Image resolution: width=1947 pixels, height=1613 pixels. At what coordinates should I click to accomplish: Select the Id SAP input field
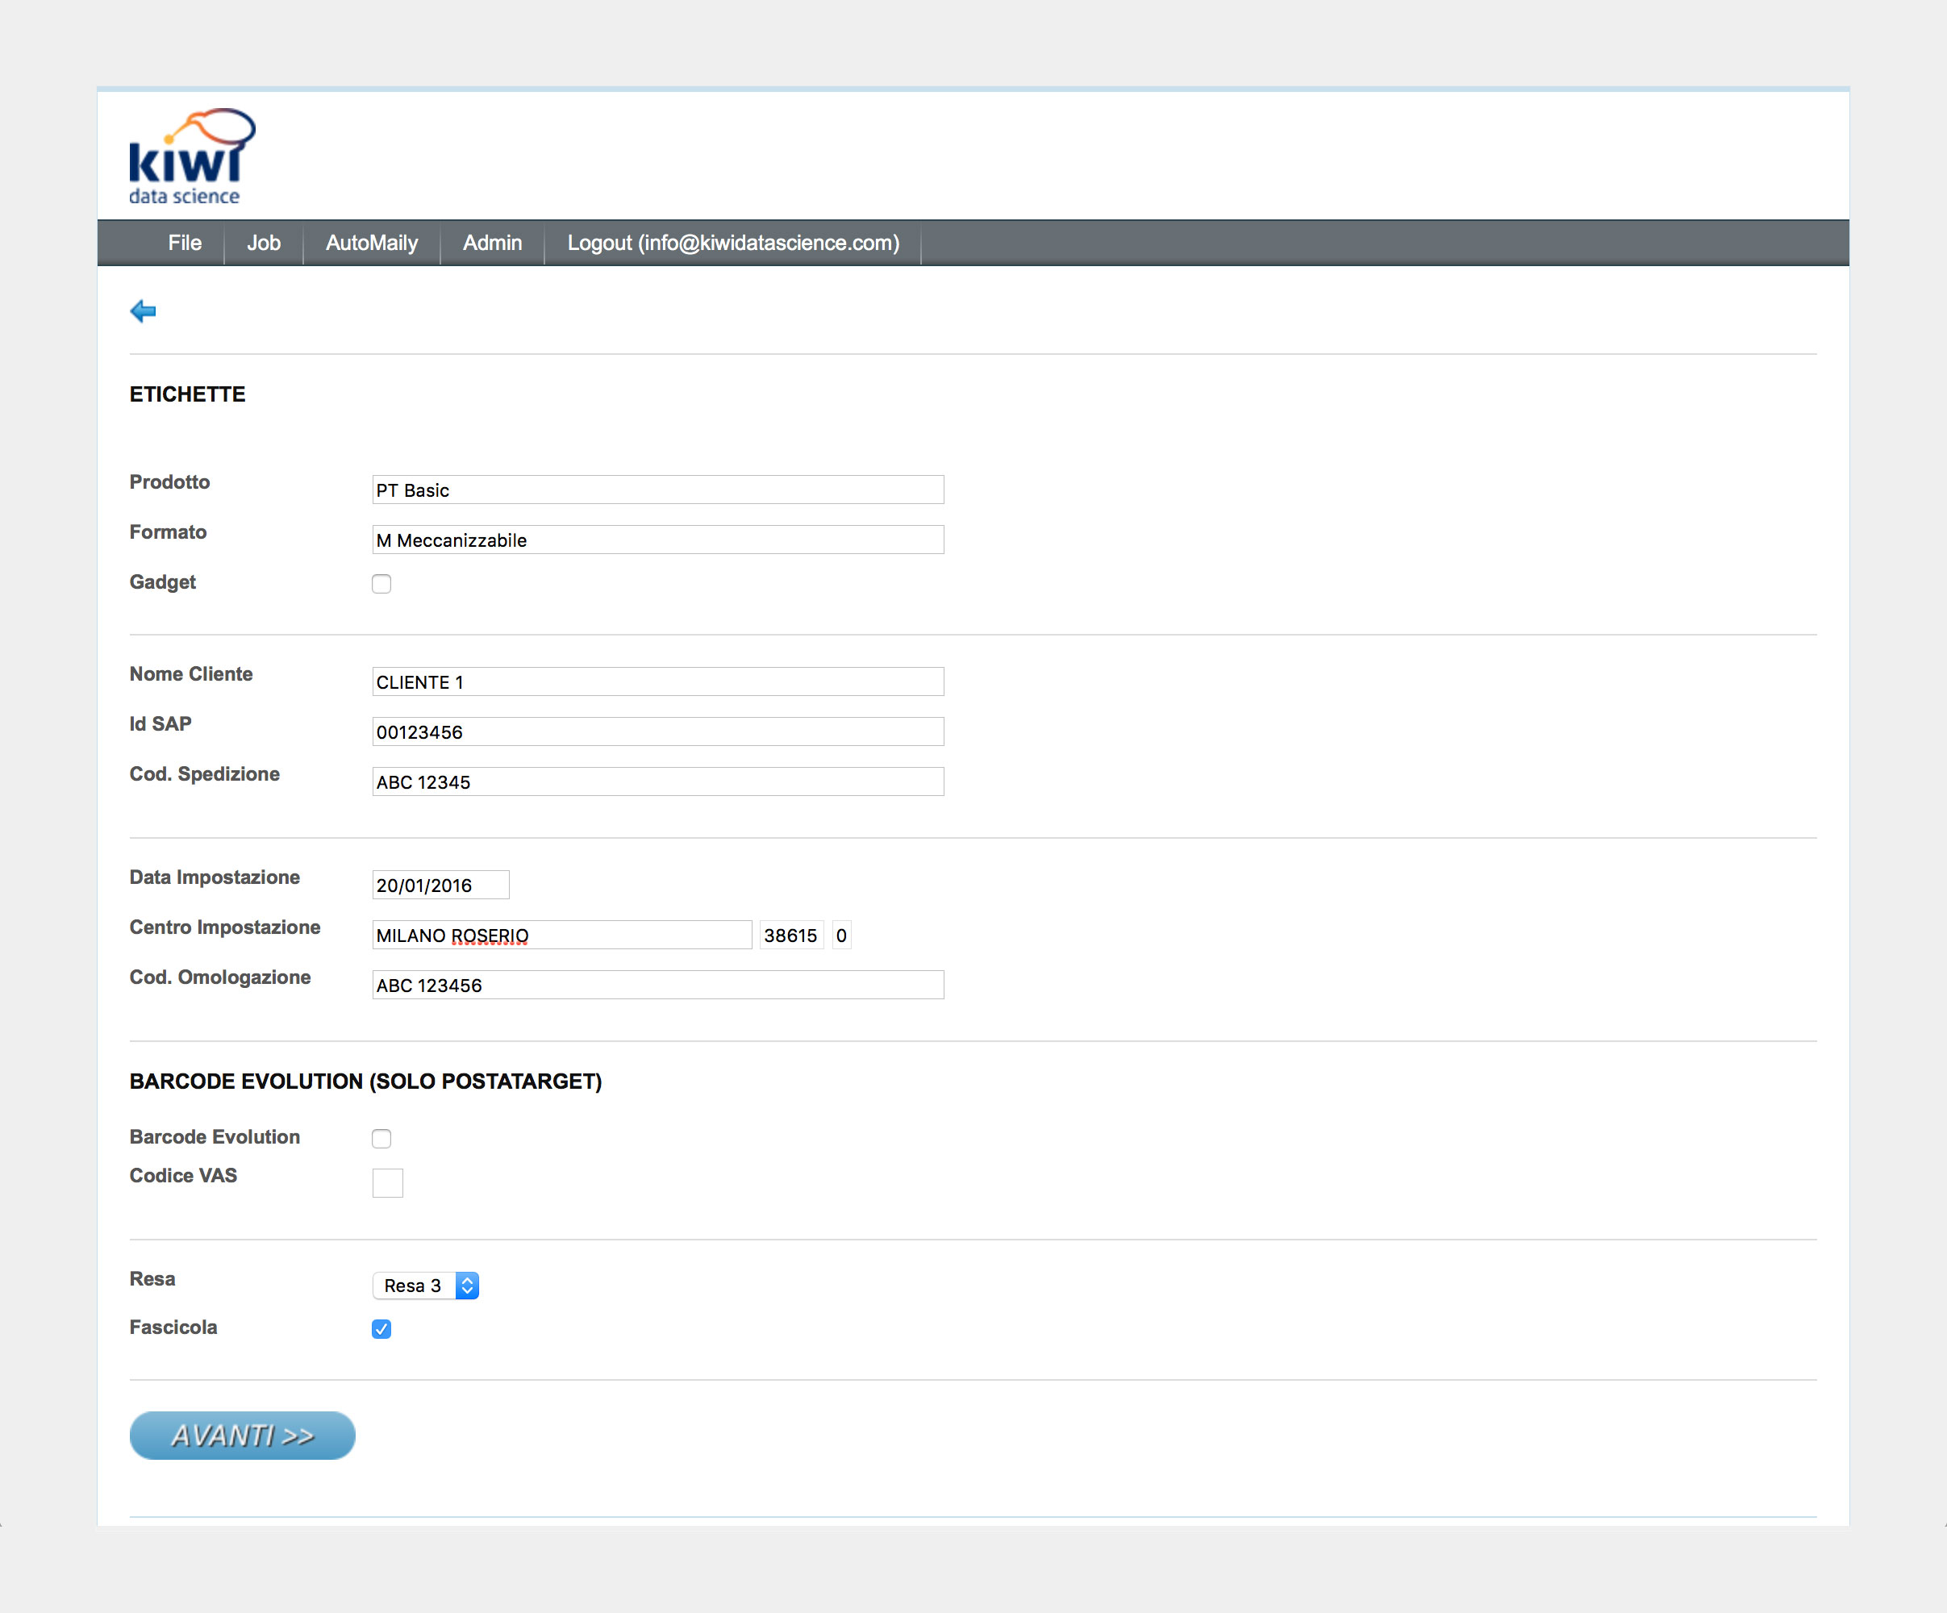657,732
